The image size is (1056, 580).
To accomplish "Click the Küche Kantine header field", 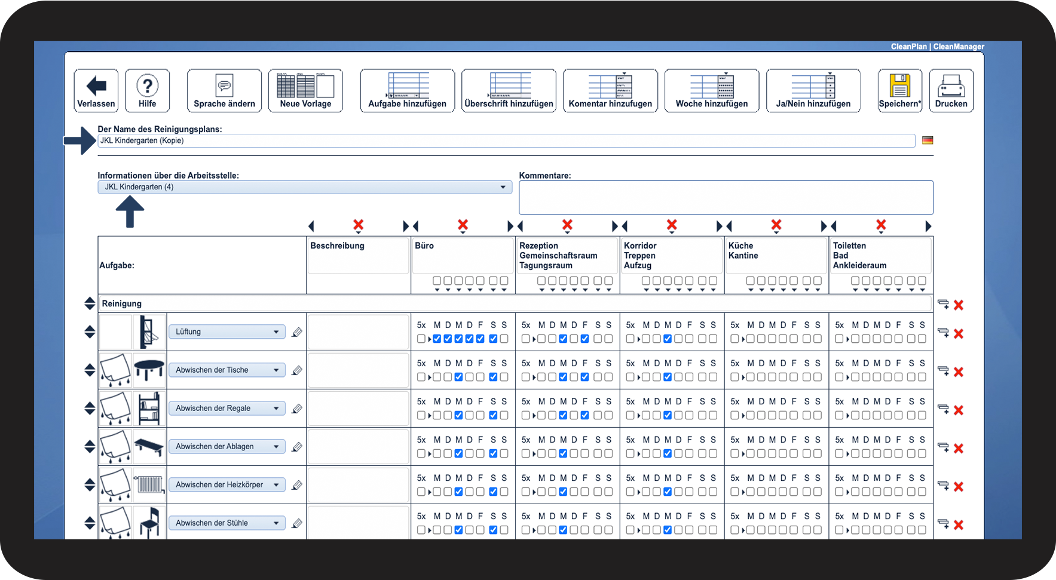I will point(776,256).
